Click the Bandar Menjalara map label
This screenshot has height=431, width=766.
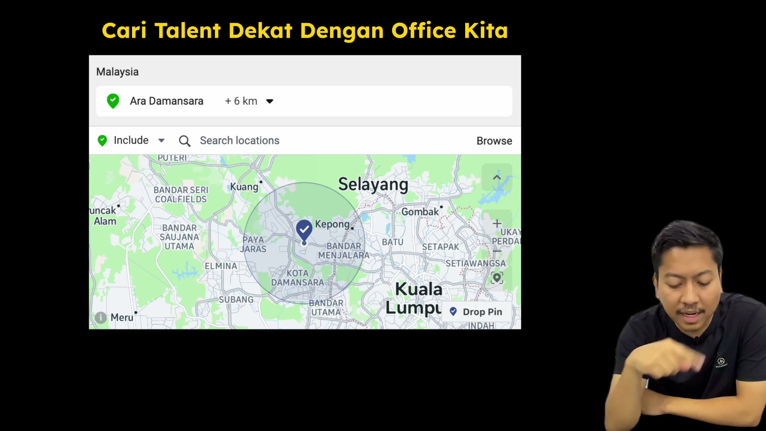[344, 251]
